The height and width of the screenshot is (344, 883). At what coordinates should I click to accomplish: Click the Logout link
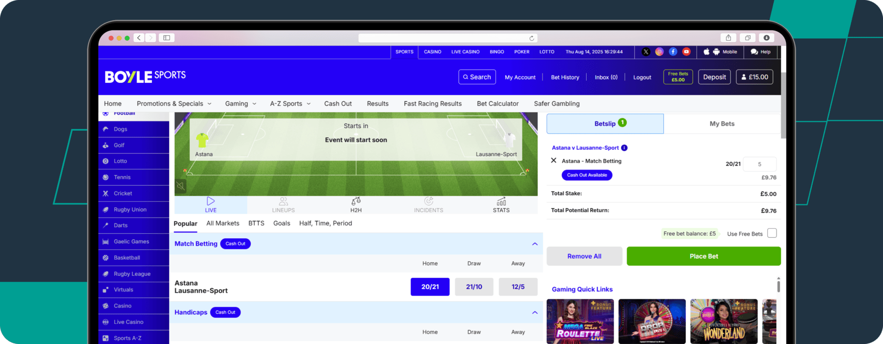[x=642, y=77]
